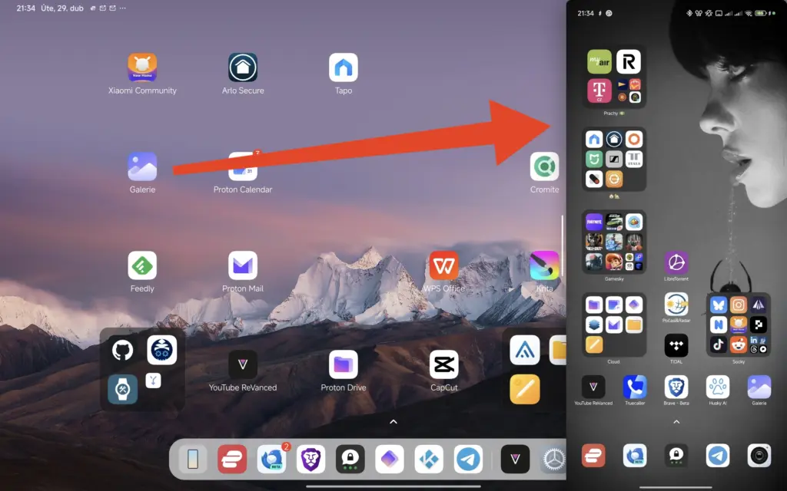Expand the app drawer chevron above the tablet dock
787x491 pixels.
pyautogui.click(x=393, y=422)
